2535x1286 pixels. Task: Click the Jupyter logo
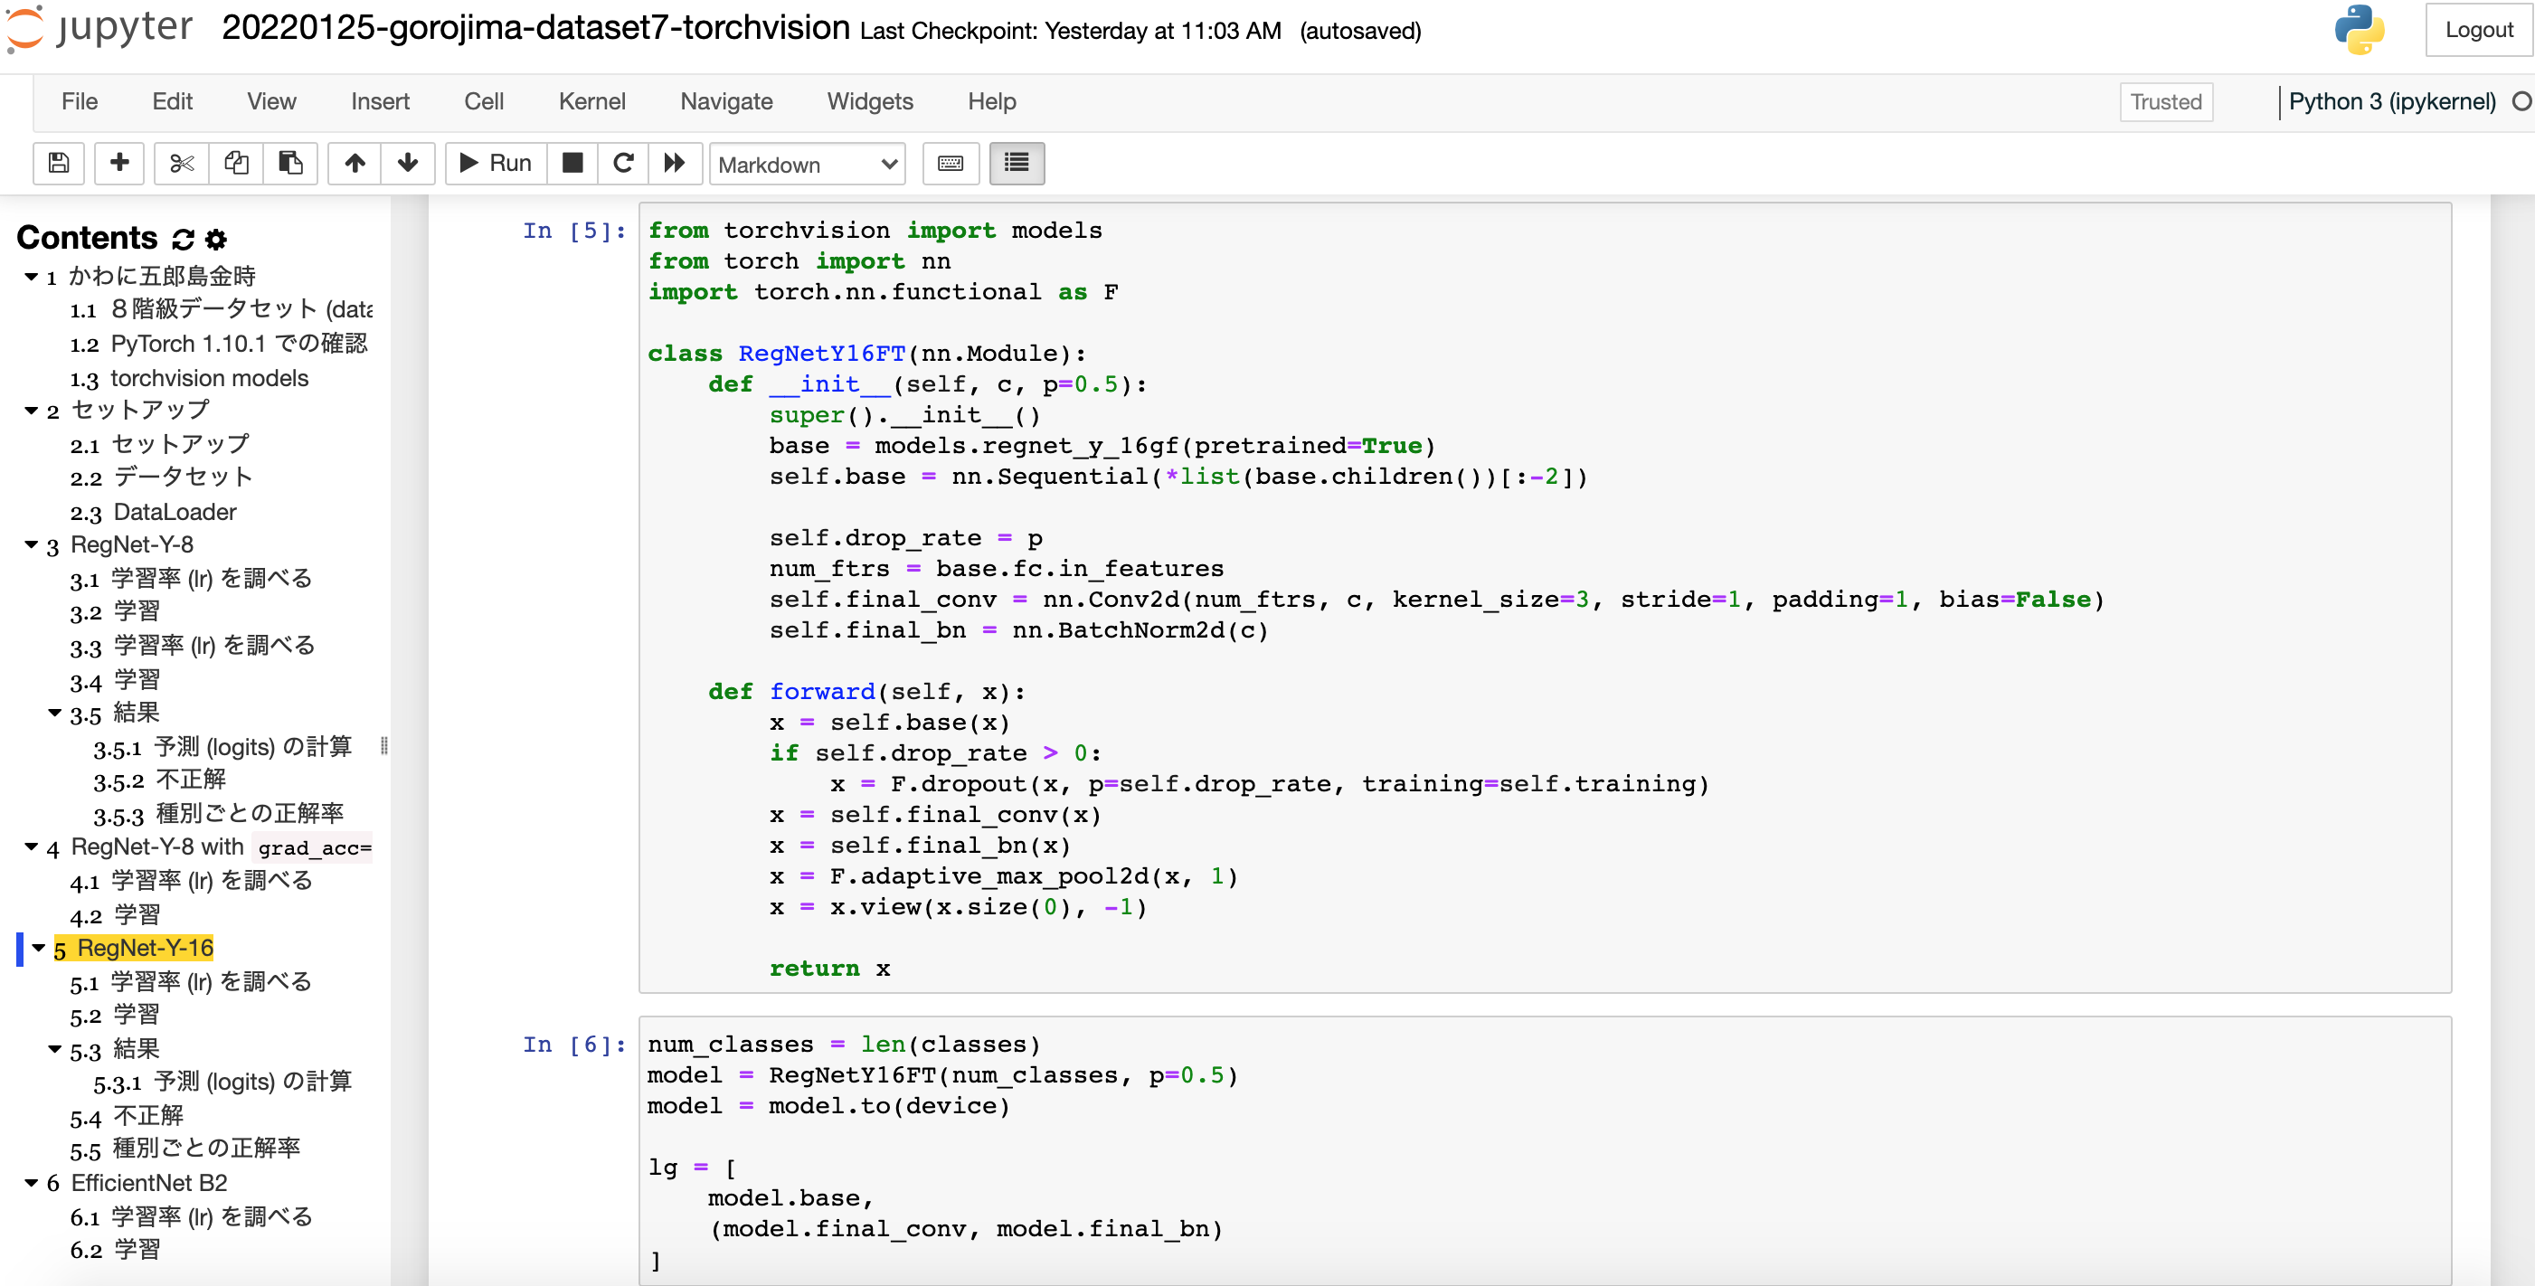(99, 29)
